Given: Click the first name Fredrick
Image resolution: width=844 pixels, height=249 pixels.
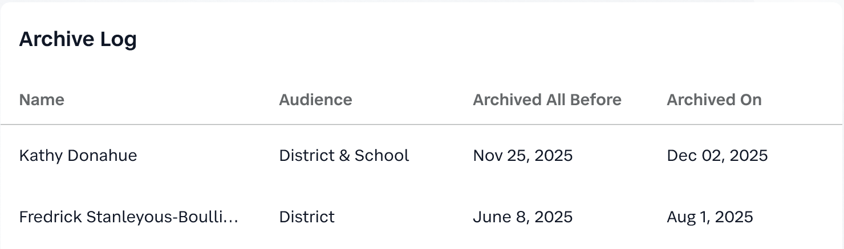Looking at the screenshot, I should tap(50, 217).
